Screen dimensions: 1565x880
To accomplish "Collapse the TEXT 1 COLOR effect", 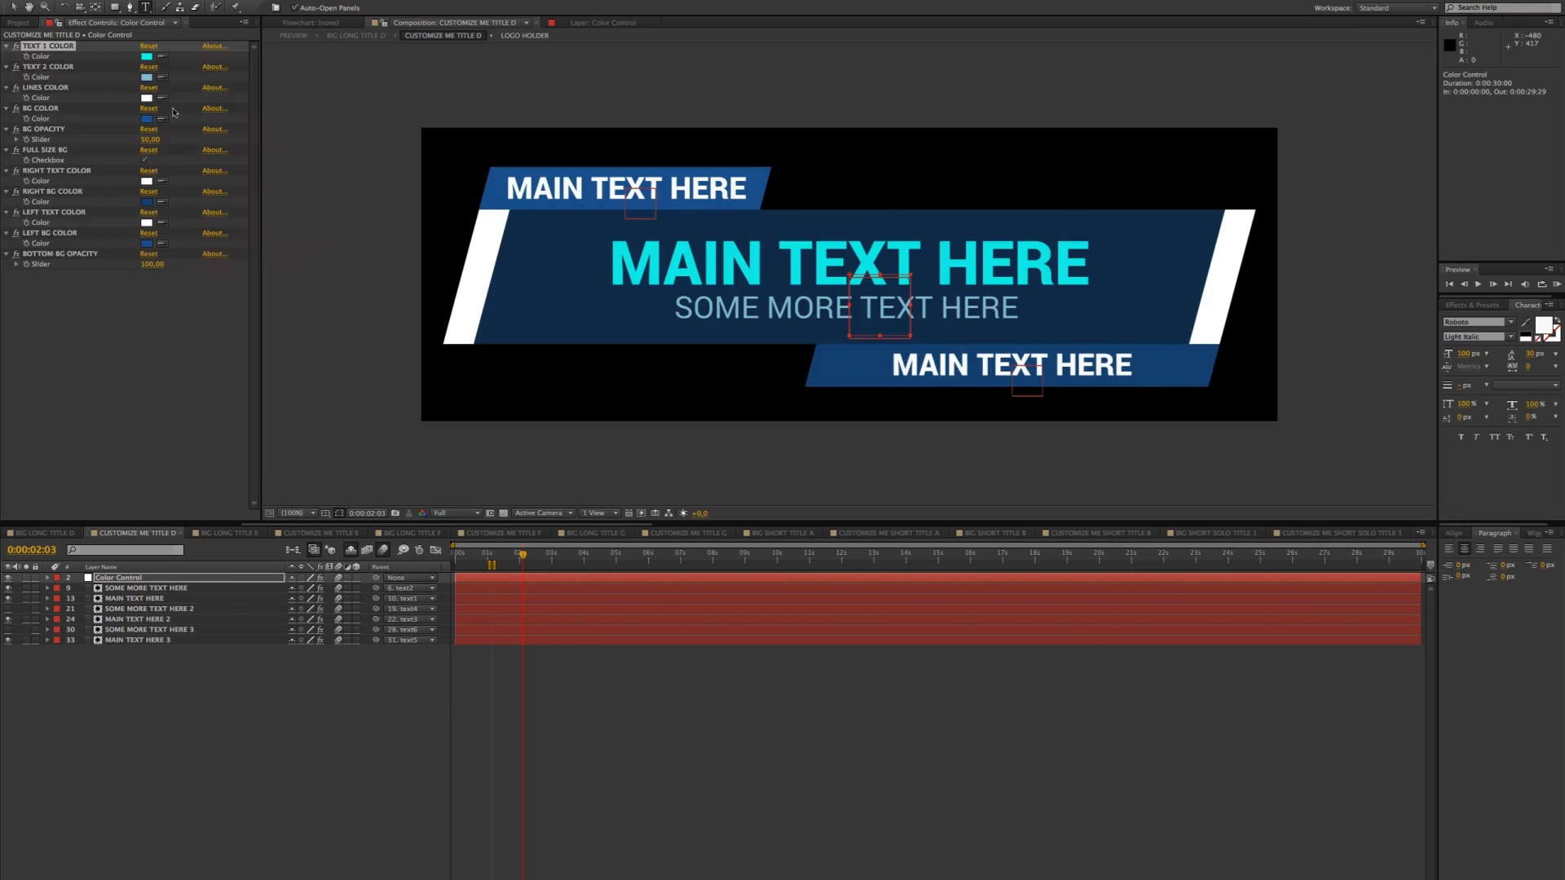I will coord(7,46).
